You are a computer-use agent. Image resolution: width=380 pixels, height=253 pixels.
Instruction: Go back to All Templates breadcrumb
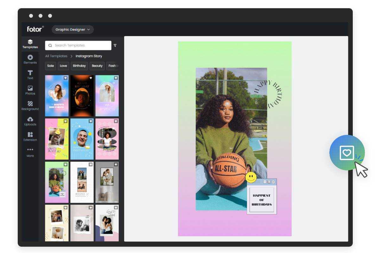click(56, 56)
